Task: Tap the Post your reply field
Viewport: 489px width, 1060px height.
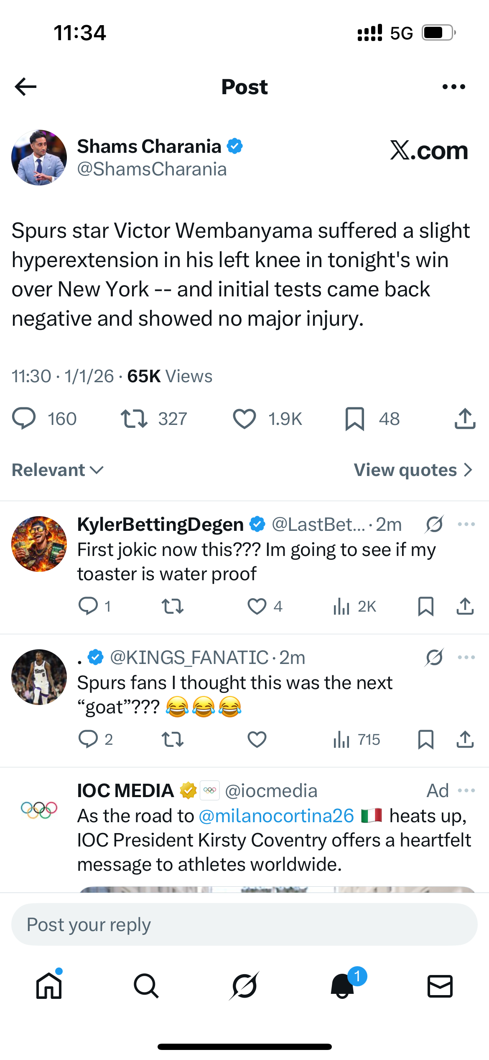Action: coord(244,924)
